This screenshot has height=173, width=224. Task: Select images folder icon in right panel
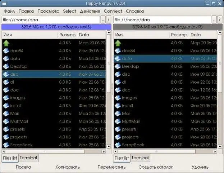[118, 98]
